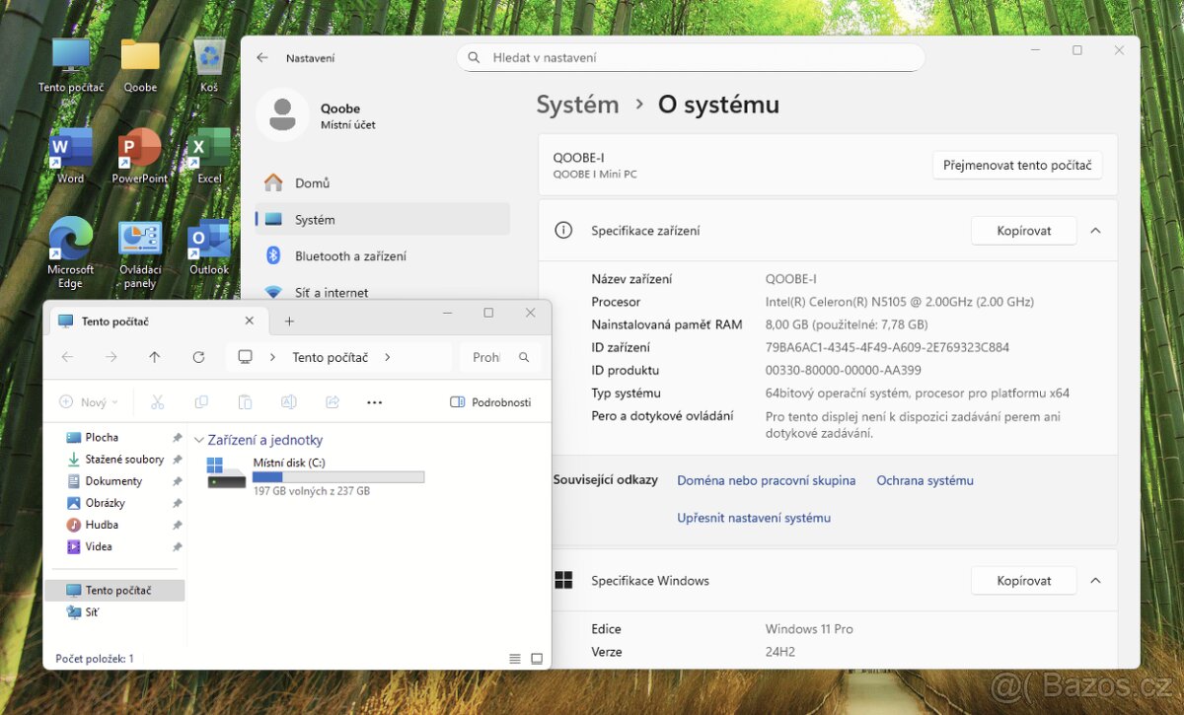
Task: Select Bluetooth a zařízení in Settings sidebar
Action: (350, 256)
